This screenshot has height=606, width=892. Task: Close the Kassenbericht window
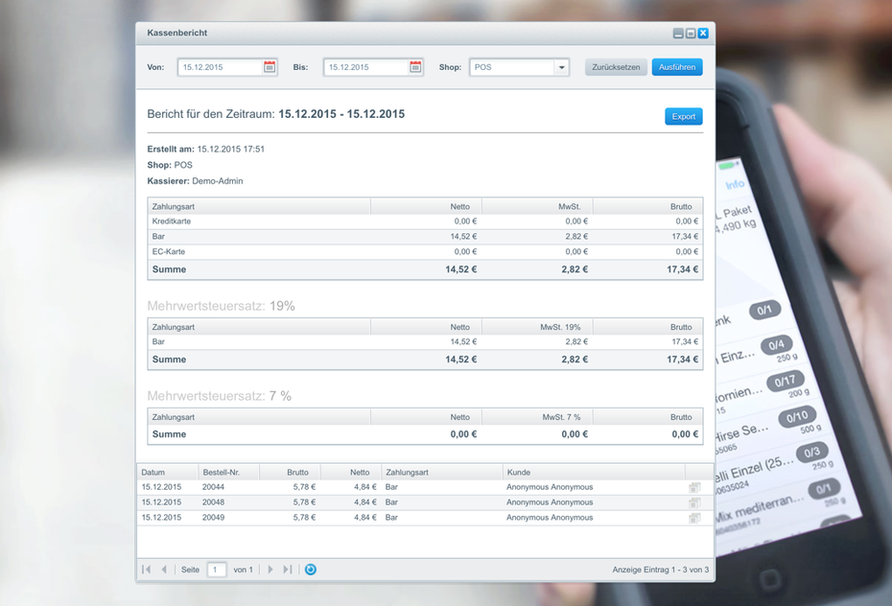click(x=703, y=33)
